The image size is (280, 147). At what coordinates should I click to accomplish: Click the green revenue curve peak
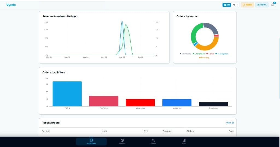tap(126, 25)
